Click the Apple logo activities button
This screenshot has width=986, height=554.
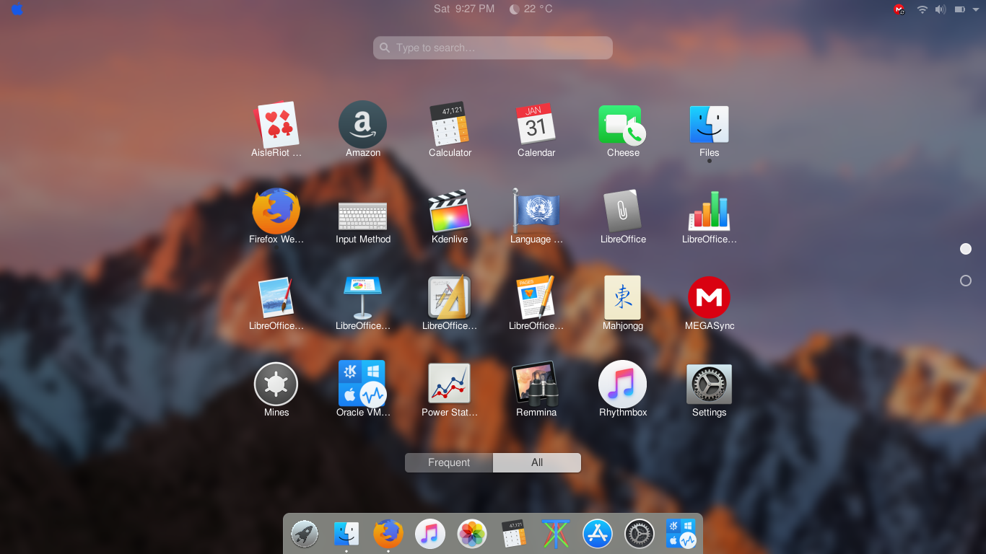17,9
